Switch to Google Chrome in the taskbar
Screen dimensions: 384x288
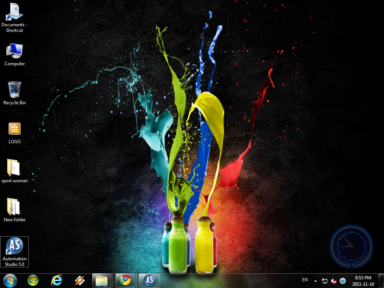click(x=125, y=280)
